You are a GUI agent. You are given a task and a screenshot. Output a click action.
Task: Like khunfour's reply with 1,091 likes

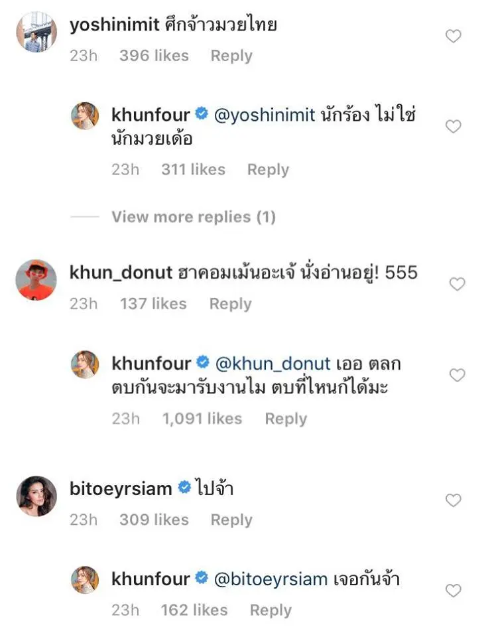click(x=457, y=375)
